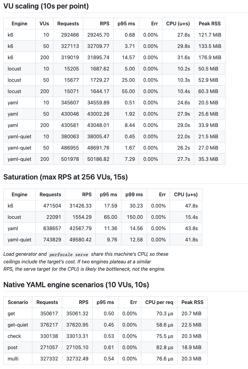
Task: Click the "perfscale serve" inline code text
Action: [69, 254]
